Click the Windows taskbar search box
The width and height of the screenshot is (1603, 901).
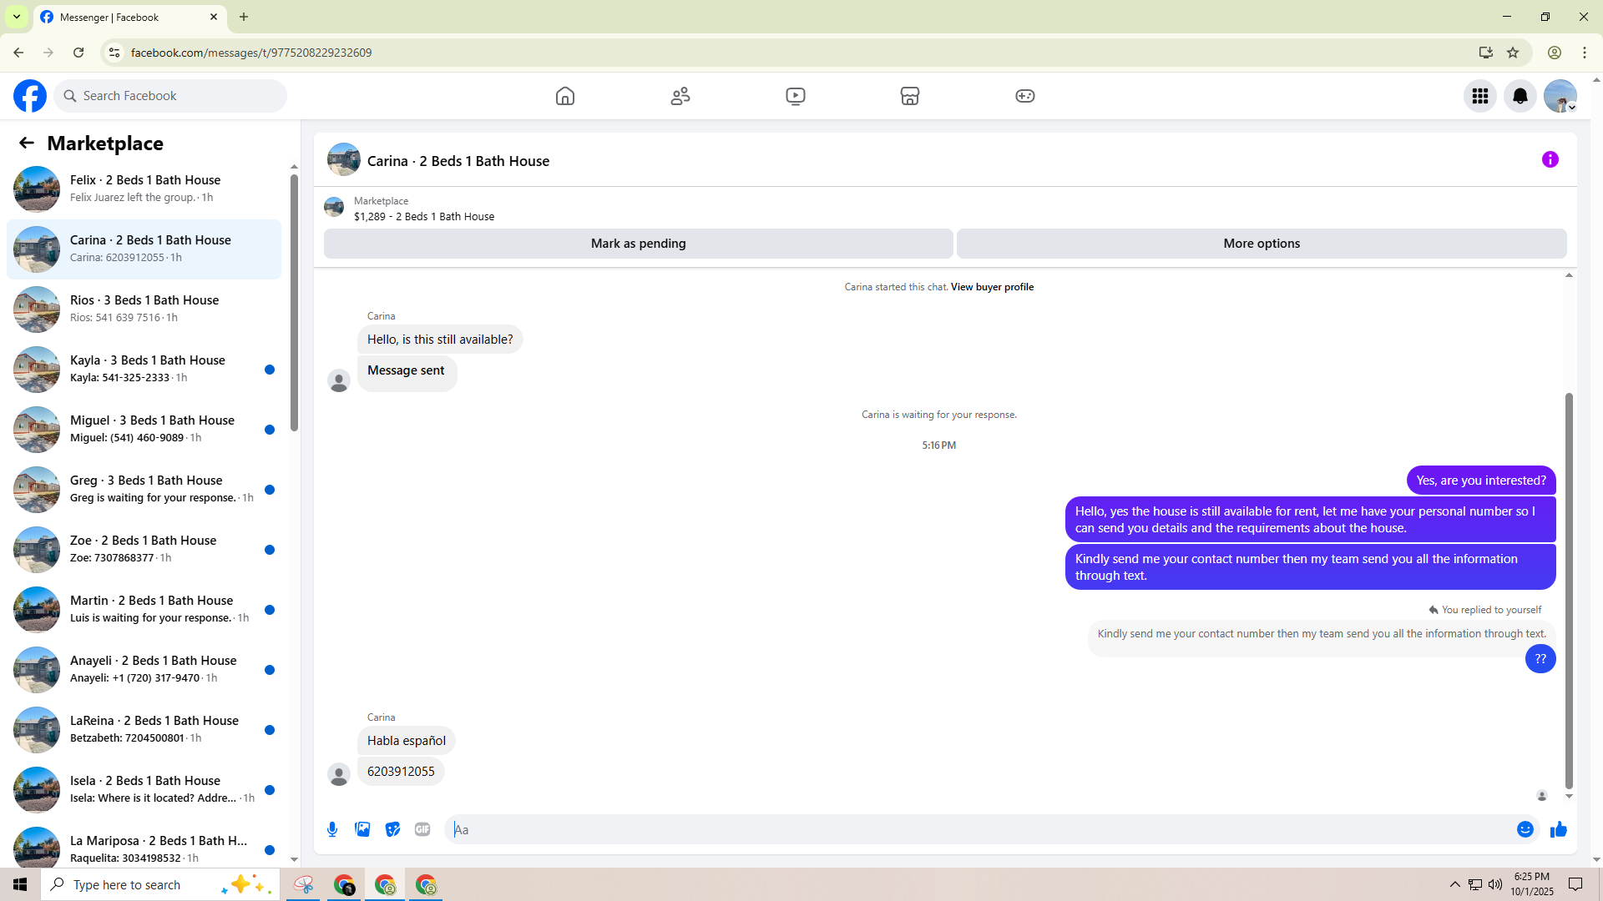pyautogui.click(x=160, y=884)
